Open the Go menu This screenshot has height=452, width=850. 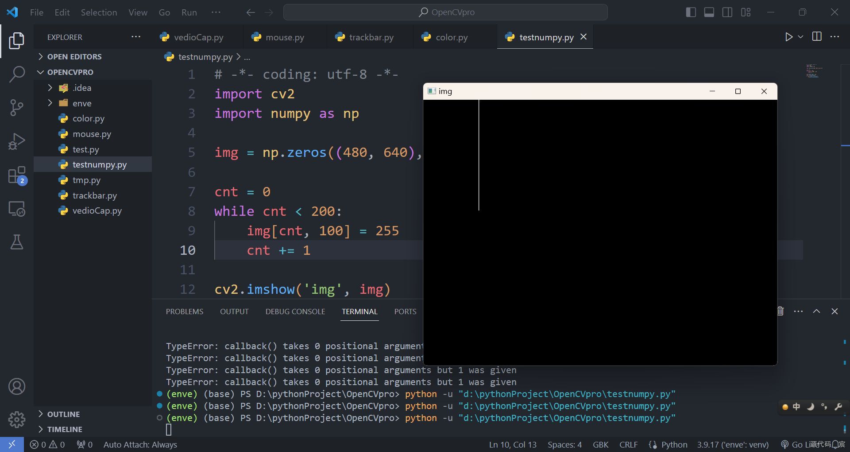164,12
